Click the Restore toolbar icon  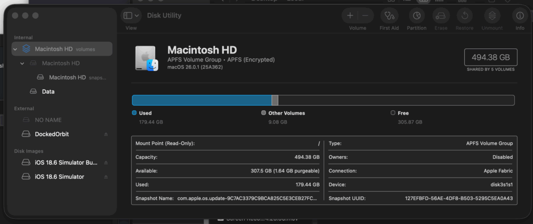pyautogui.click(x=465, y=16)
